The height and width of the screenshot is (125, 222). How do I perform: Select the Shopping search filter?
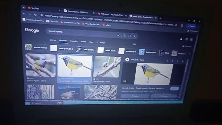click(74, 41)
